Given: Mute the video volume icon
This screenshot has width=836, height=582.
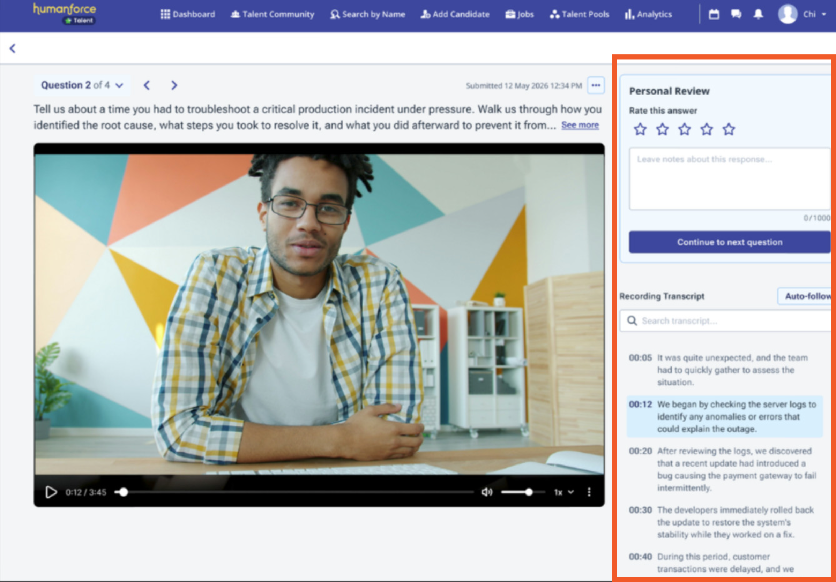Looking at the screenshot, I should click(x=487, y=492).
